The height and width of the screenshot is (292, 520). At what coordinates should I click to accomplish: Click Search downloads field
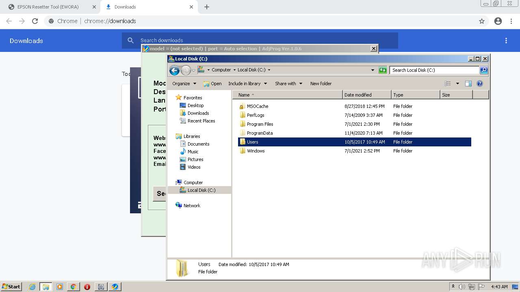pos(260,41)
